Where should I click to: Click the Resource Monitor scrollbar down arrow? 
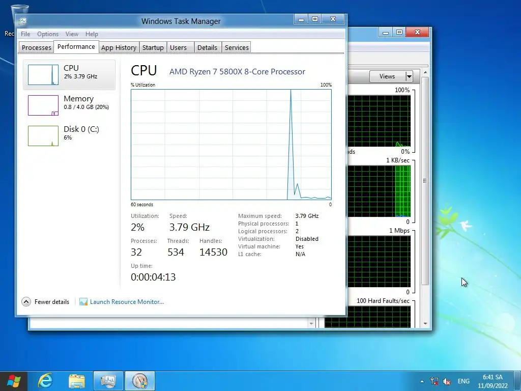(x=425, y=323)
